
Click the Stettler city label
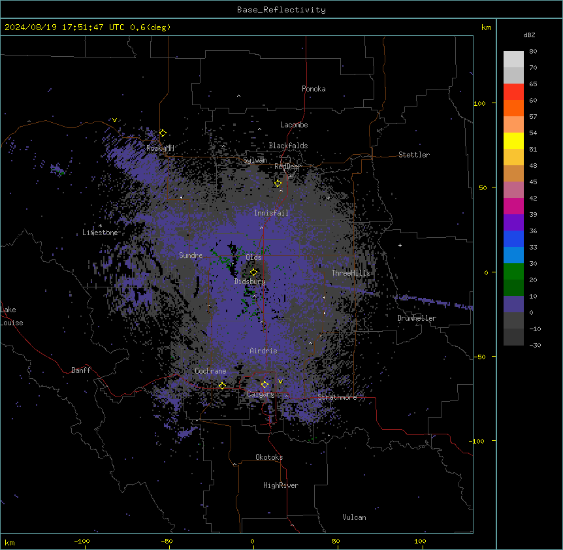[x=414, y=155]
